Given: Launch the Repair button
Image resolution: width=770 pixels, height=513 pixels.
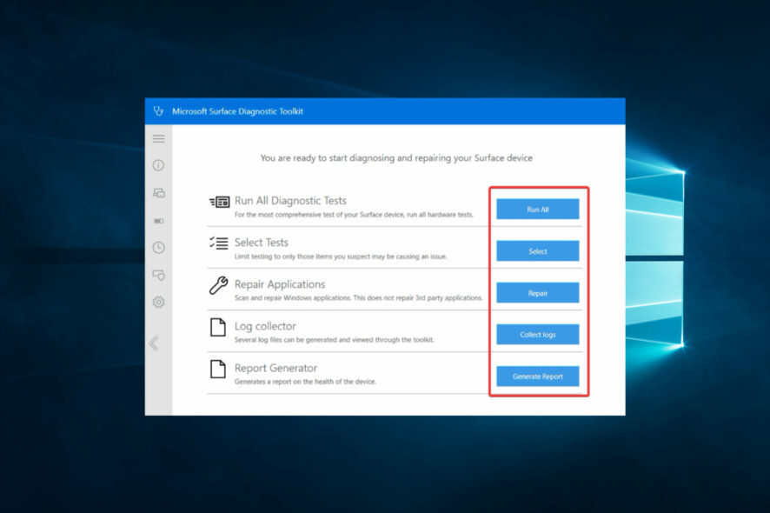Looking at the screenshot, I should [x=538, y=292].
